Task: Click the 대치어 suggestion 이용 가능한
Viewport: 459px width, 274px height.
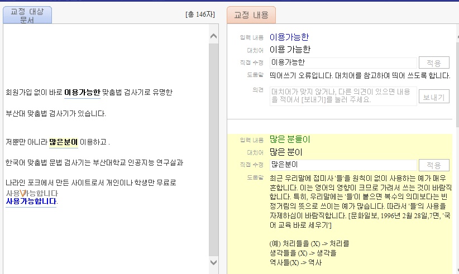Action: click(290, 50)
